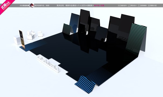
Task: Click the pink 用户名 link text
Action: coord(96,5)
